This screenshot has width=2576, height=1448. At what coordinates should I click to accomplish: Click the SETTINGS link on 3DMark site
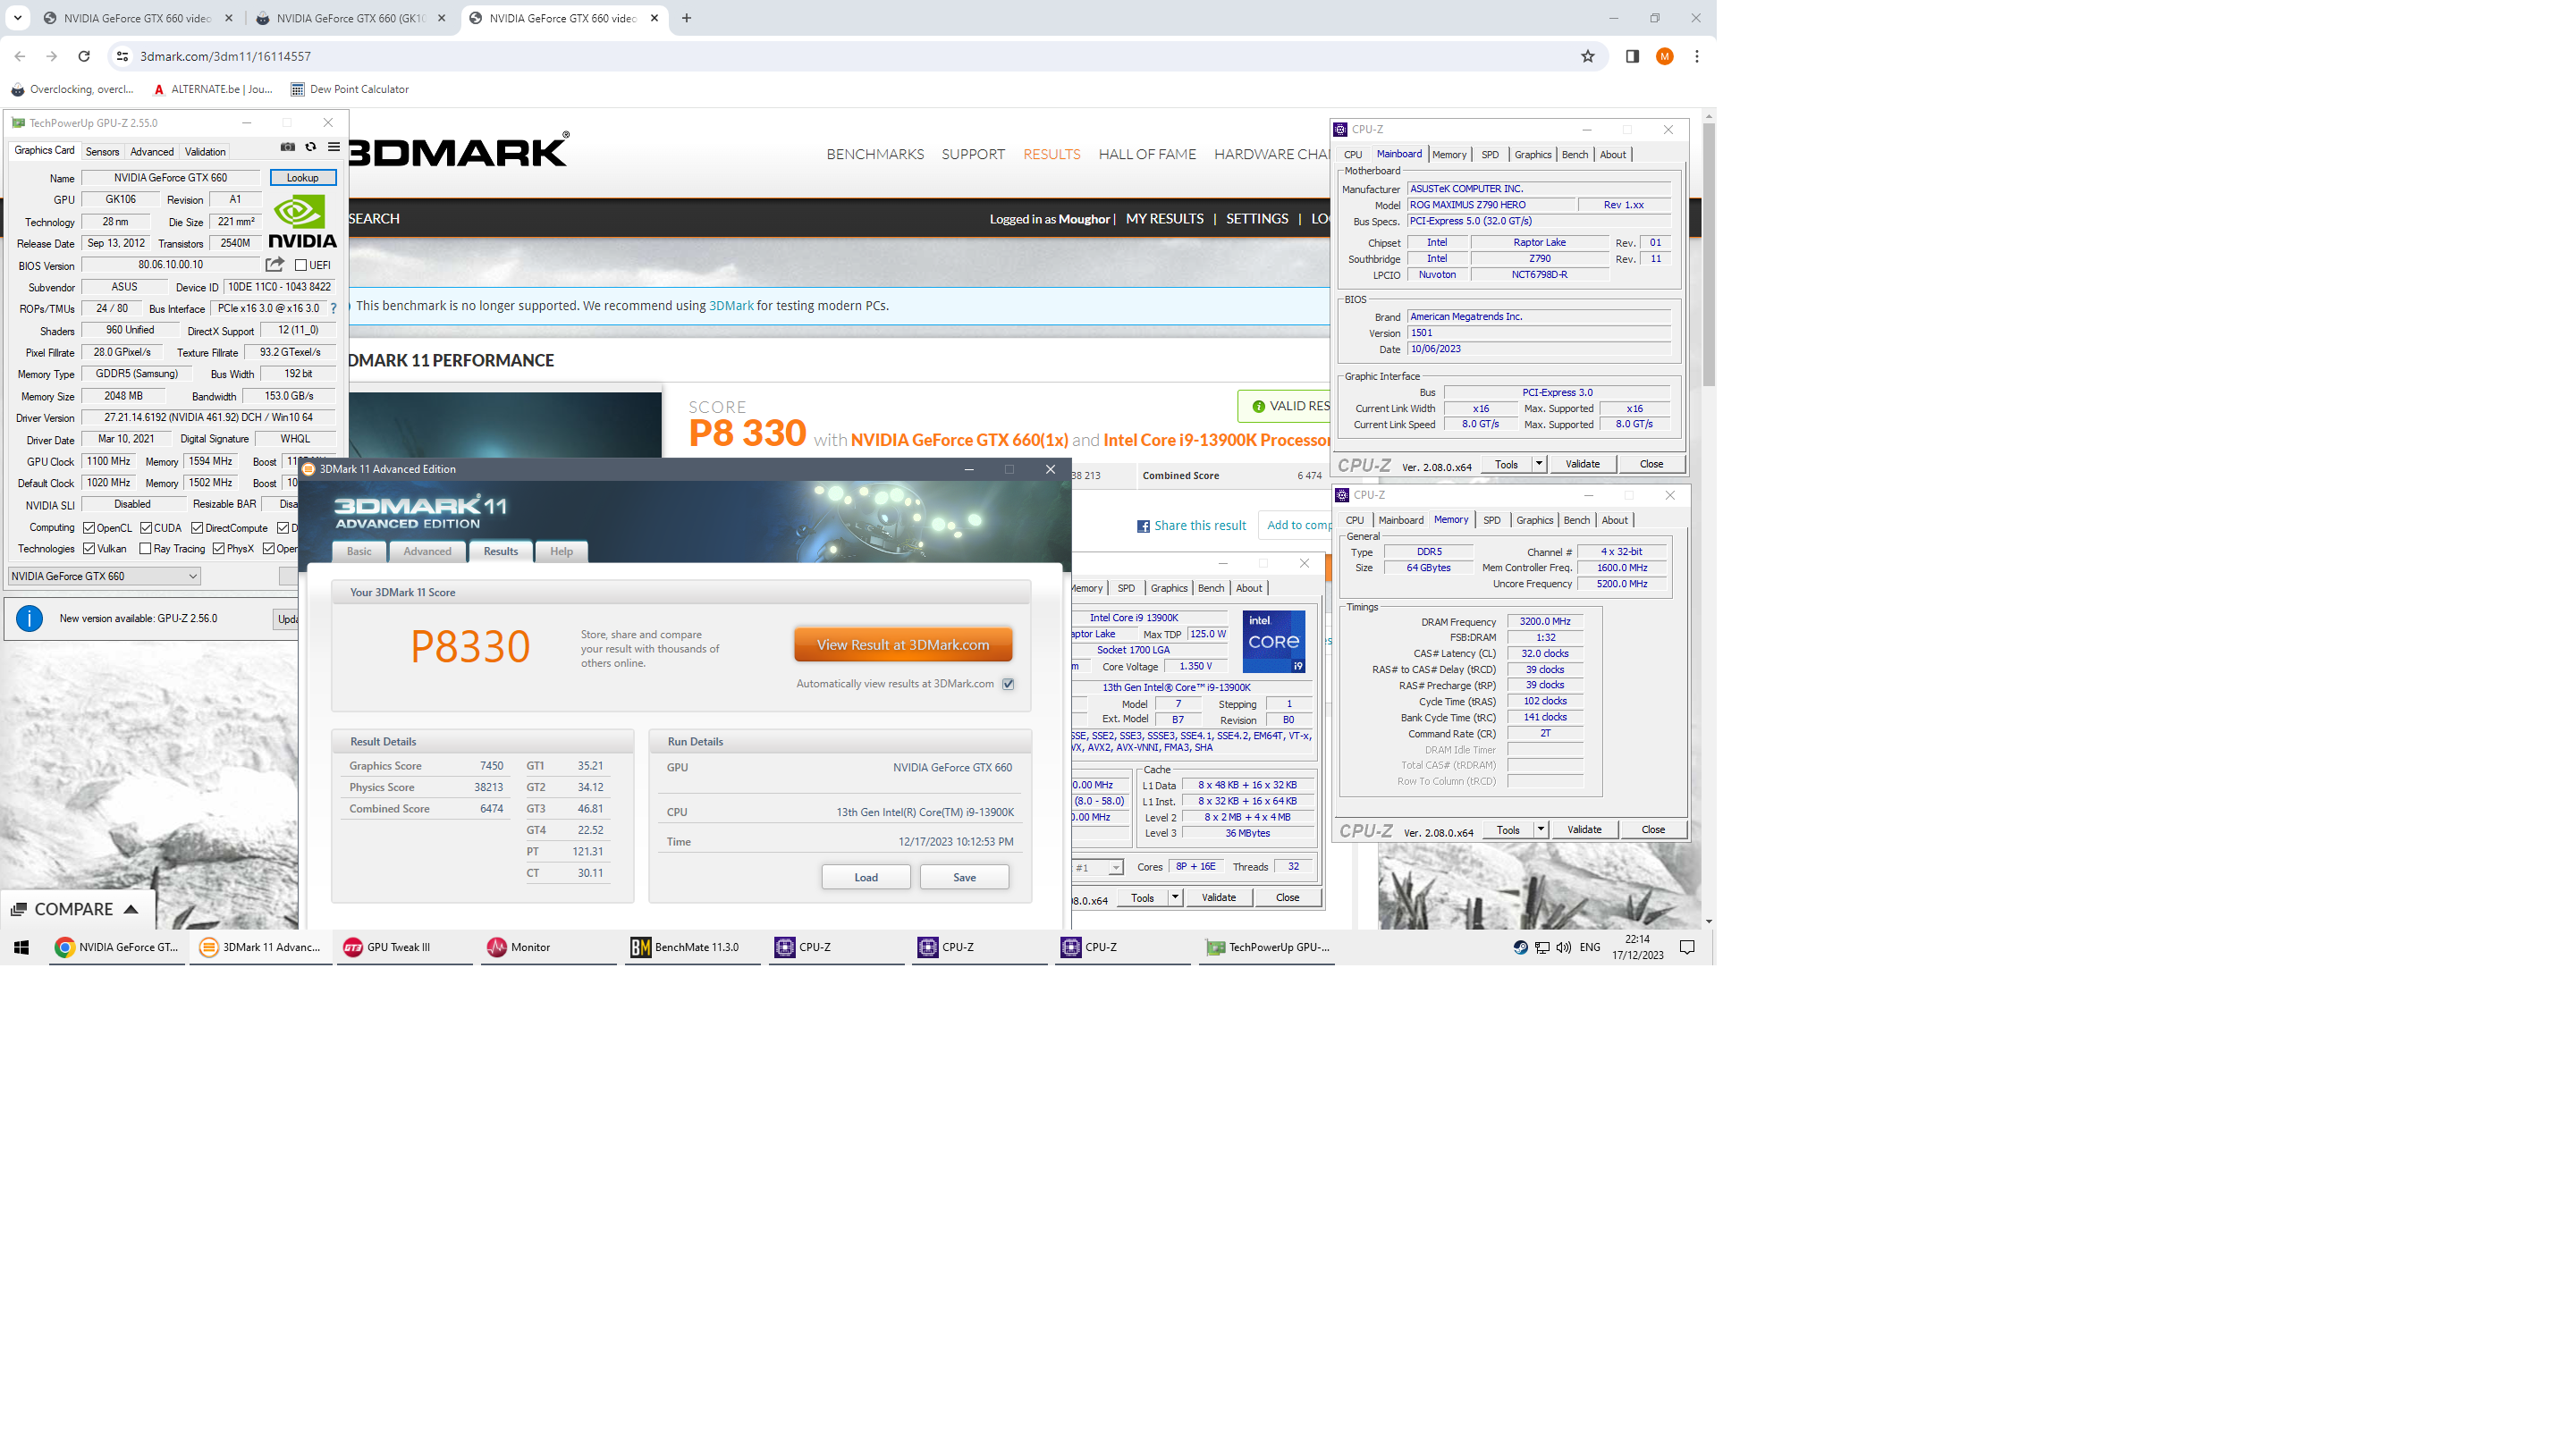coord(1257,219)
